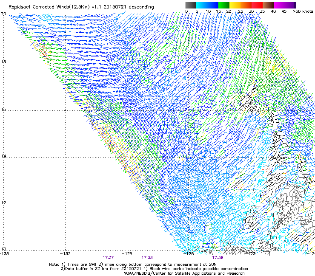
Task: Click the purple 17:37 time label
Action: coord(108,258)
